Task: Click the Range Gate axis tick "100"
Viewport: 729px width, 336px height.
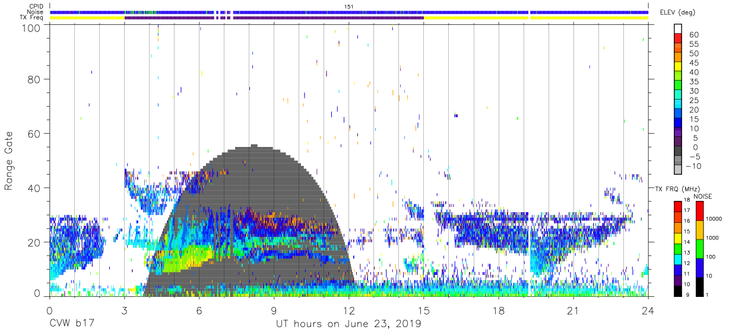Action: pos(31,28)
